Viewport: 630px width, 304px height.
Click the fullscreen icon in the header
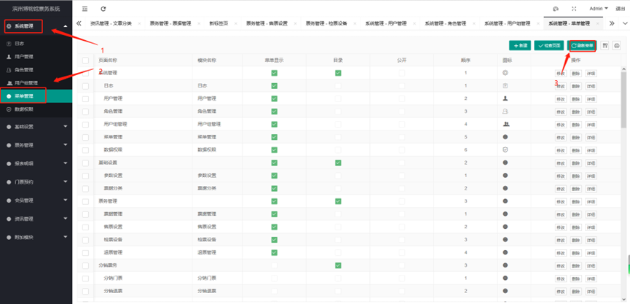574,9
